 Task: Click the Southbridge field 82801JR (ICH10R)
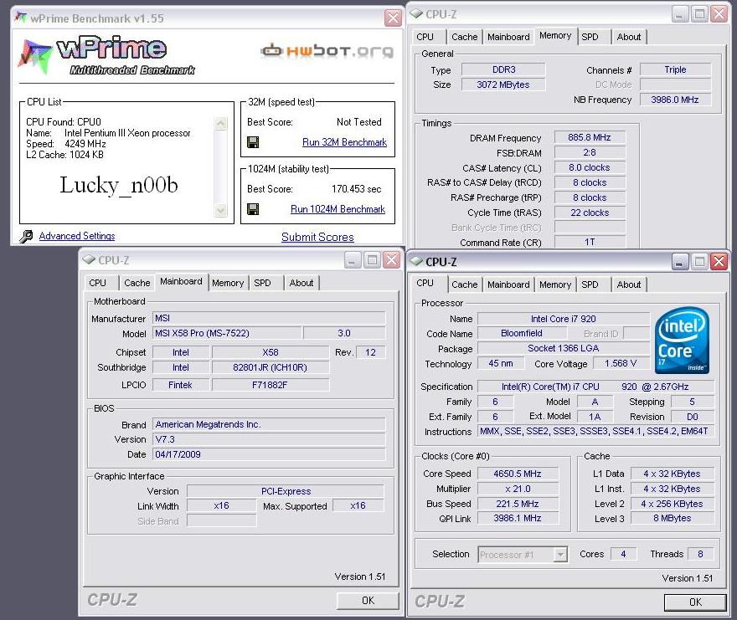[x=271, y=367]
